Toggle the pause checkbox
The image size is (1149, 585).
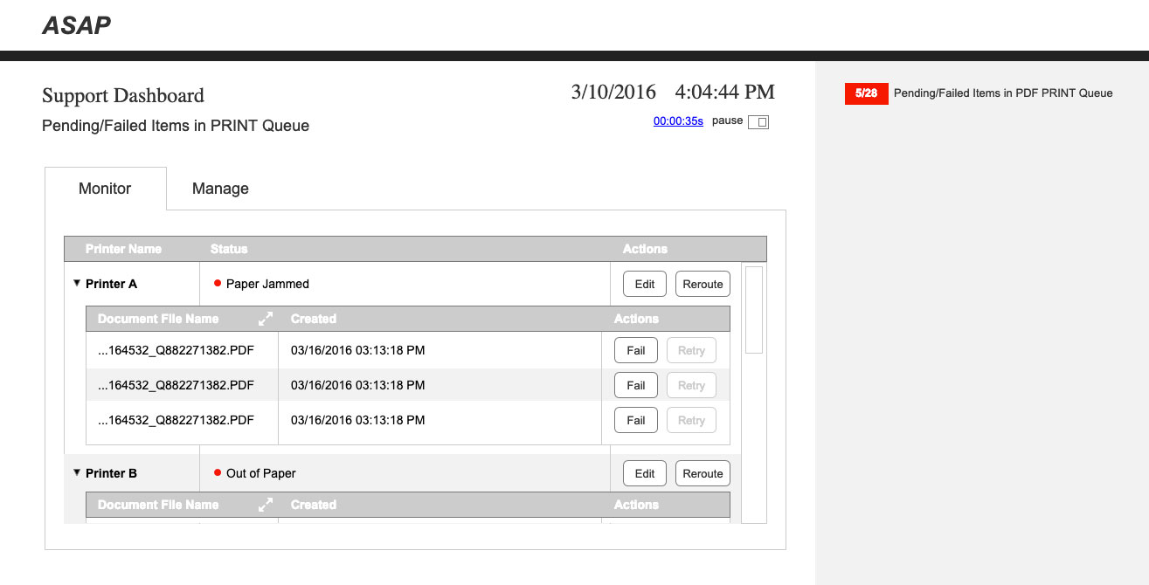[758, 122]
